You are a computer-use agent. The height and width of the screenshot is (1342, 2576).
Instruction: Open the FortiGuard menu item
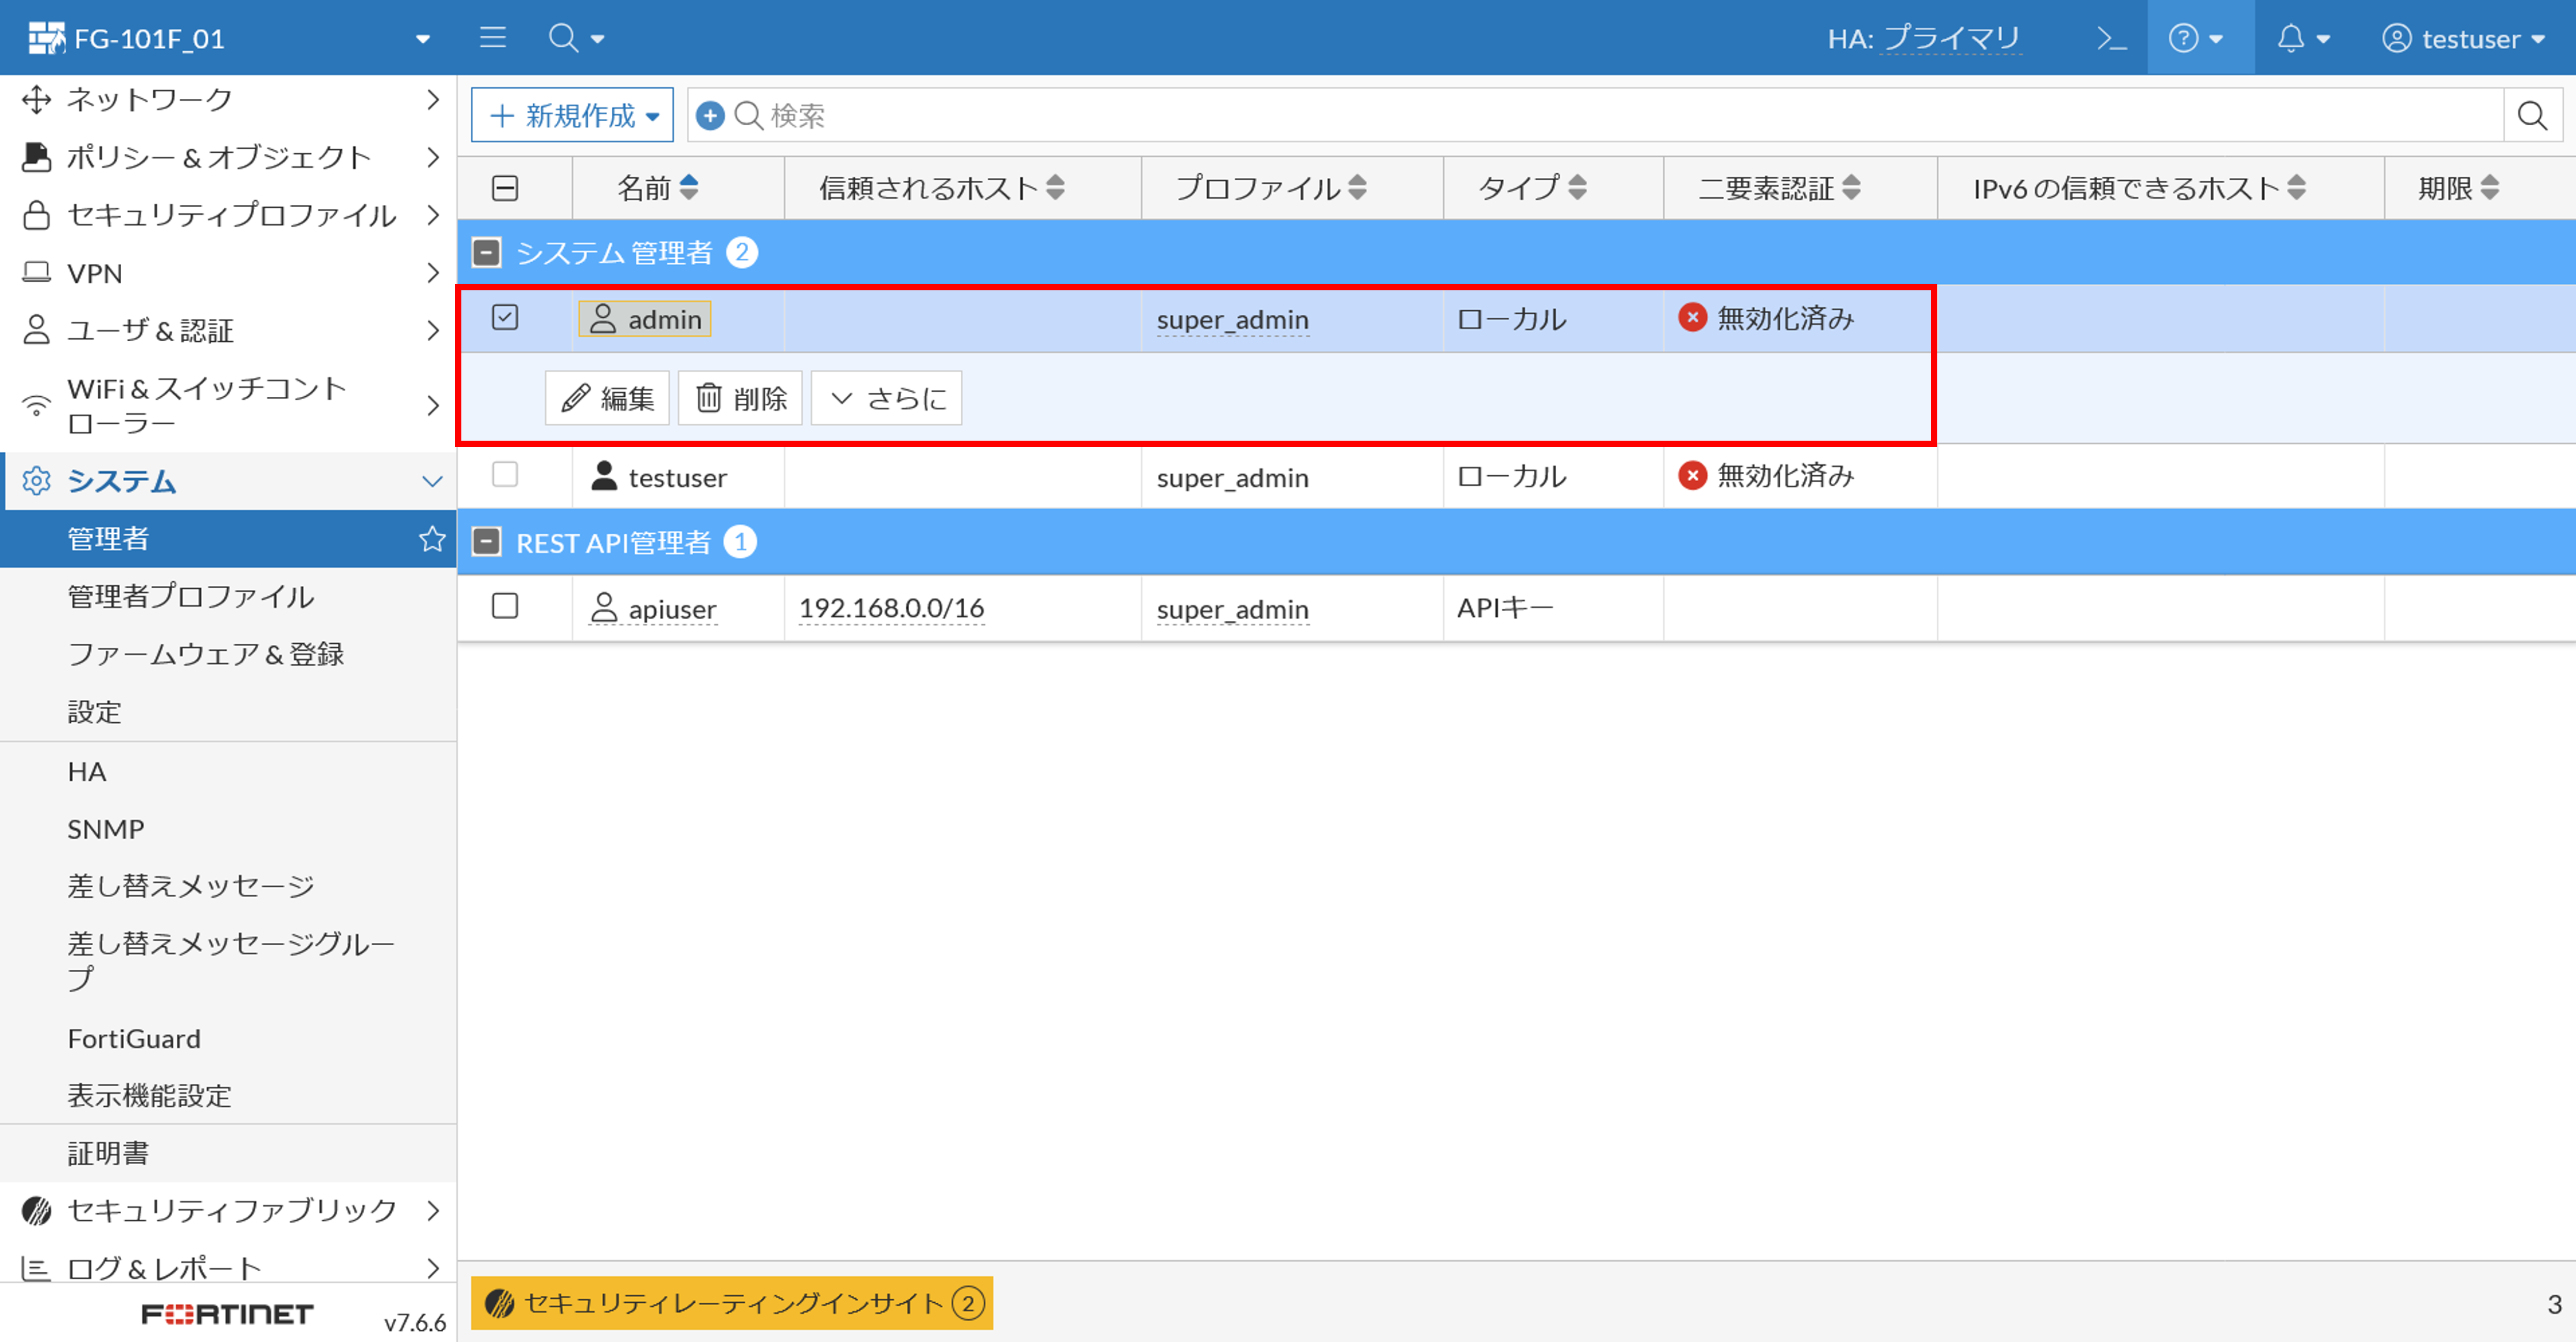click(134, 1039)
